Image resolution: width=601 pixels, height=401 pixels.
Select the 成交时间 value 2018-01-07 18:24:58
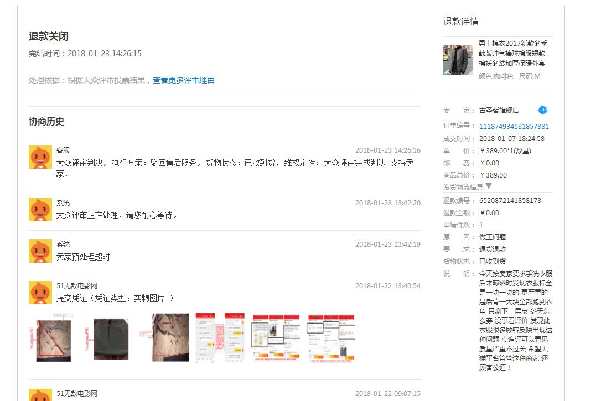tap(512, 139)
